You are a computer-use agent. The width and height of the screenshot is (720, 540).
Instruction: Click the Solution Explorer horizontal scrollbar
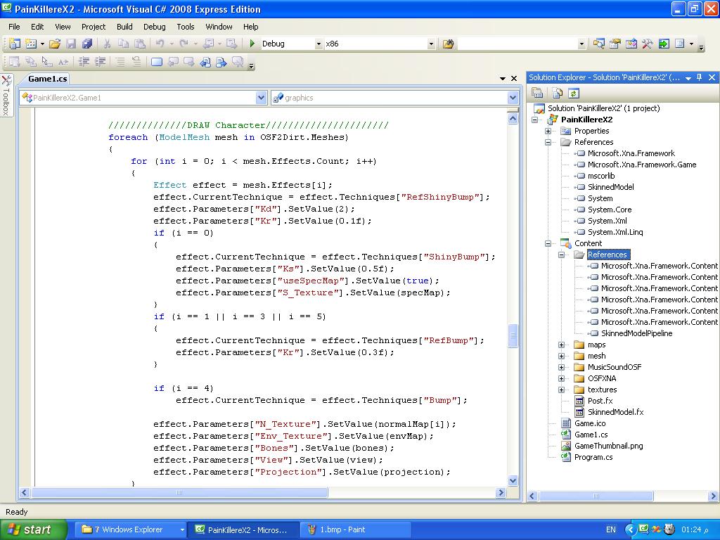[596, 496]
